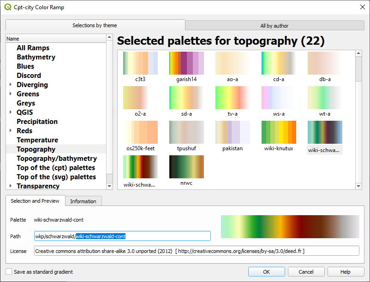Open the Information tab
370x282 pixels.
pyautogui.click(x=83, y=201)
